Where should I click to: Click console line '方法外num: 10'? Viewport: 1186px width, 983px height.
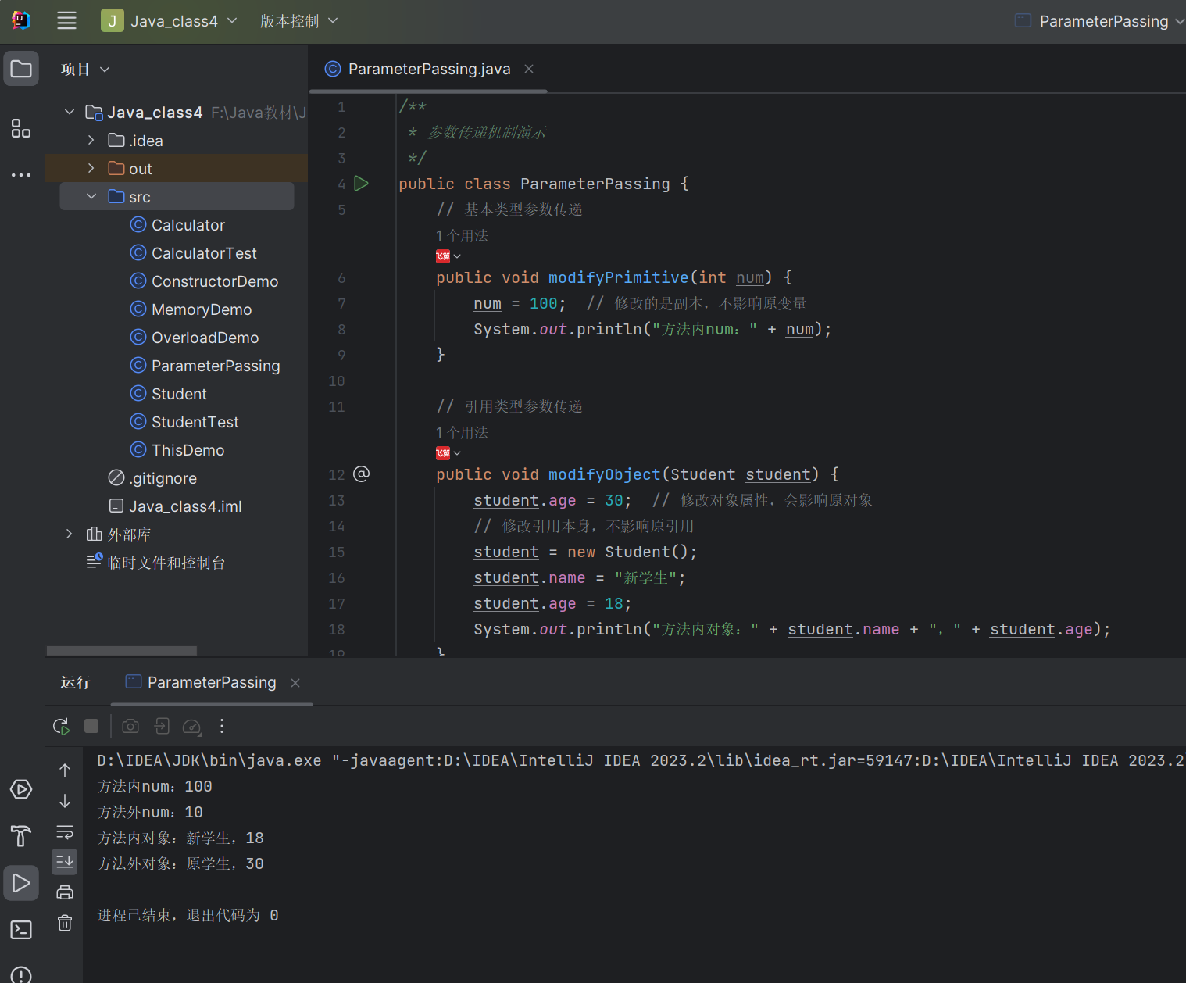[150, 813]
